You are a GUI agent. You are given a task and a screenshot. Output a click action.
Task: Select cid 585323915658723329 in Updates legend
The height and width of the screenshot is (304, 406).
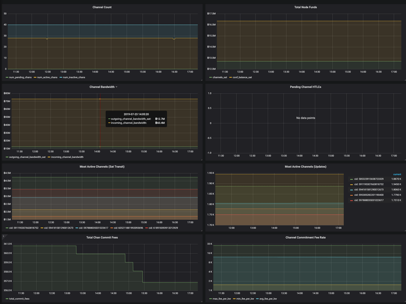tap(369, 179)
